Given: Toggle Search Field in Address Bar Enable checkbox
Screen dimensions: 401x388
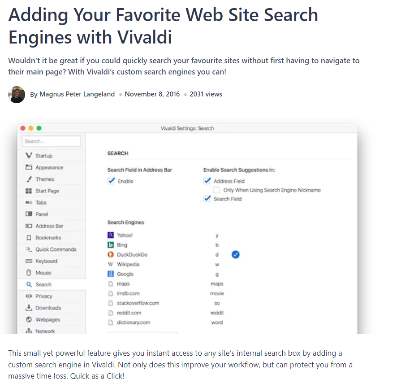Looking at the screenshot, I should click(x=112, y=181).
